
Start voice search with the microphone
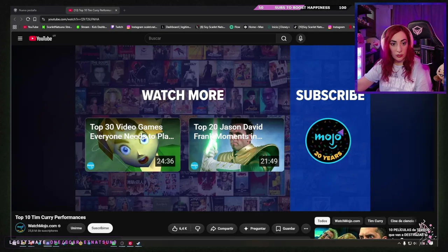pos(301,38)
